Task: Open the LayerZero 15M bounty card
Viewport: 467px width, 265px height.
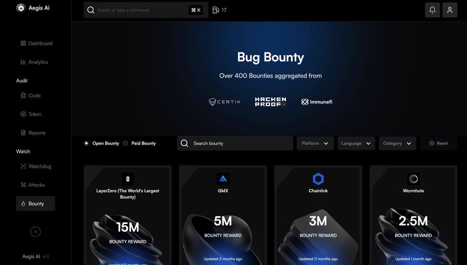Action: tap(128, 215)
